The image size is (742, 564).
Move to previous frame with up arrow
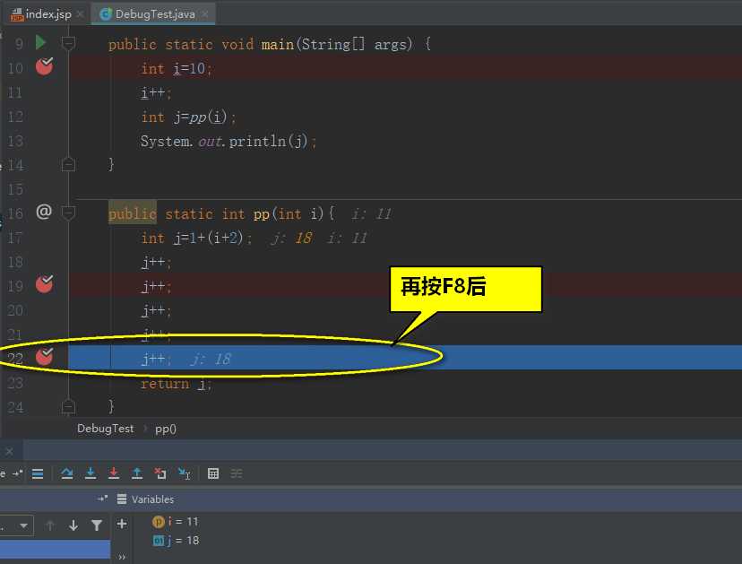click(x=50, y=525)
